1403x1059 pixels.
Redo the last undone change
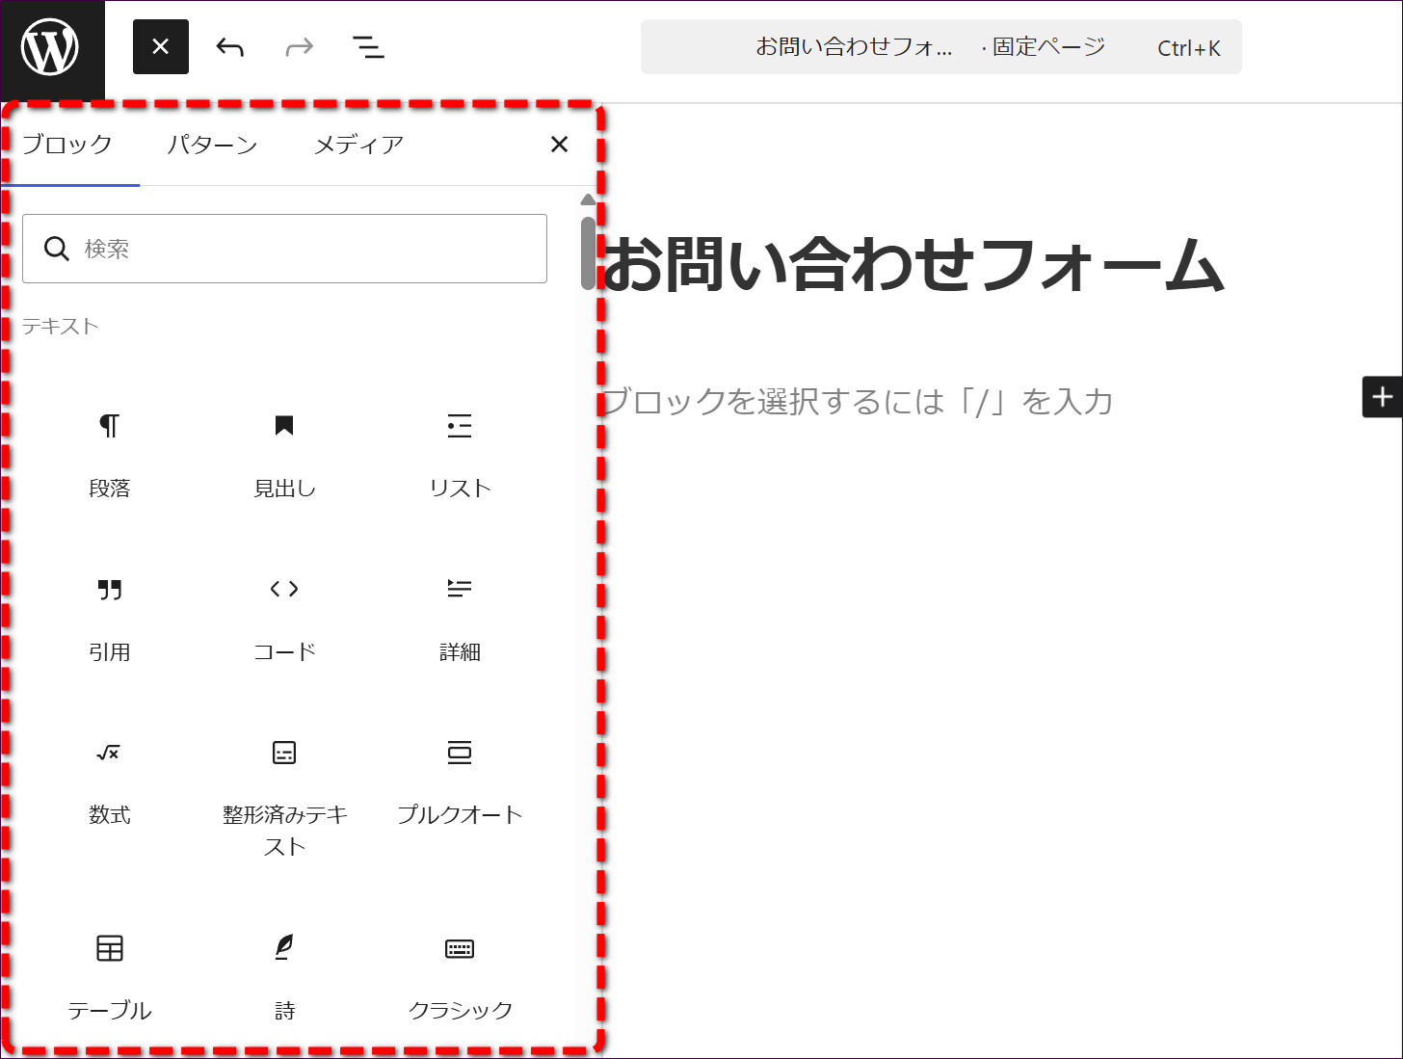(x=300, y=46)
